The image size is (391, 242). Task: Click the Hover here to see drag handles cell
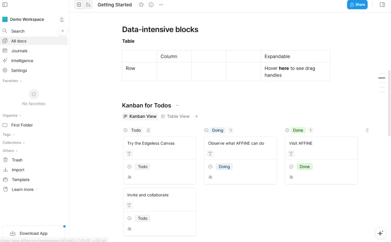[x=295, y=72]
